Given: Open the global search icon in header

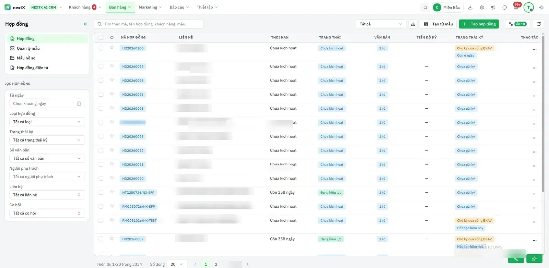Looking at the screenshot, I should pyautogui.click(x=425, y=8).
